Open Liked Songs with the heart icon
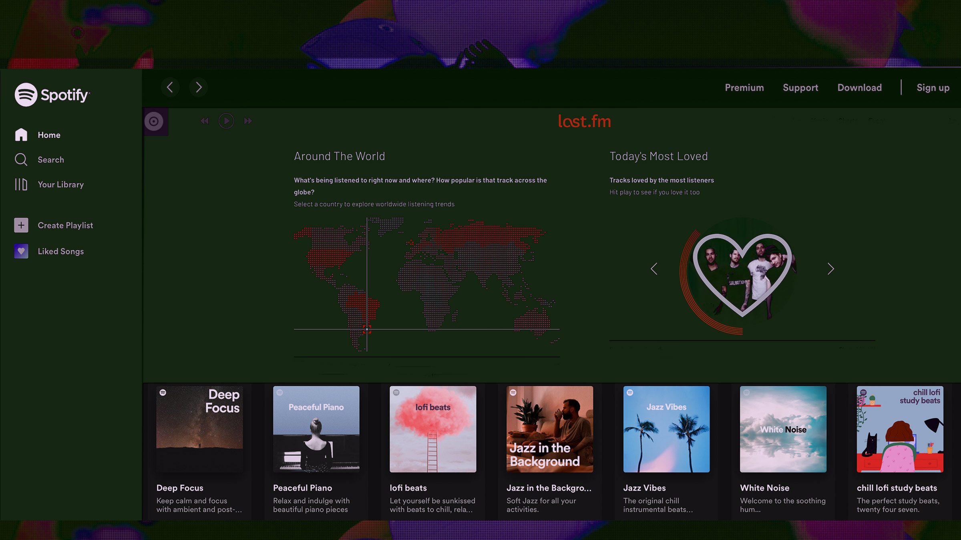961x540 pixels. tap(21, 251)
